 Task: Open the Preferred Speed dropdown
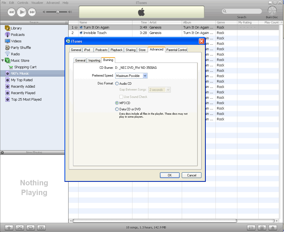click(x=131, y=76)
